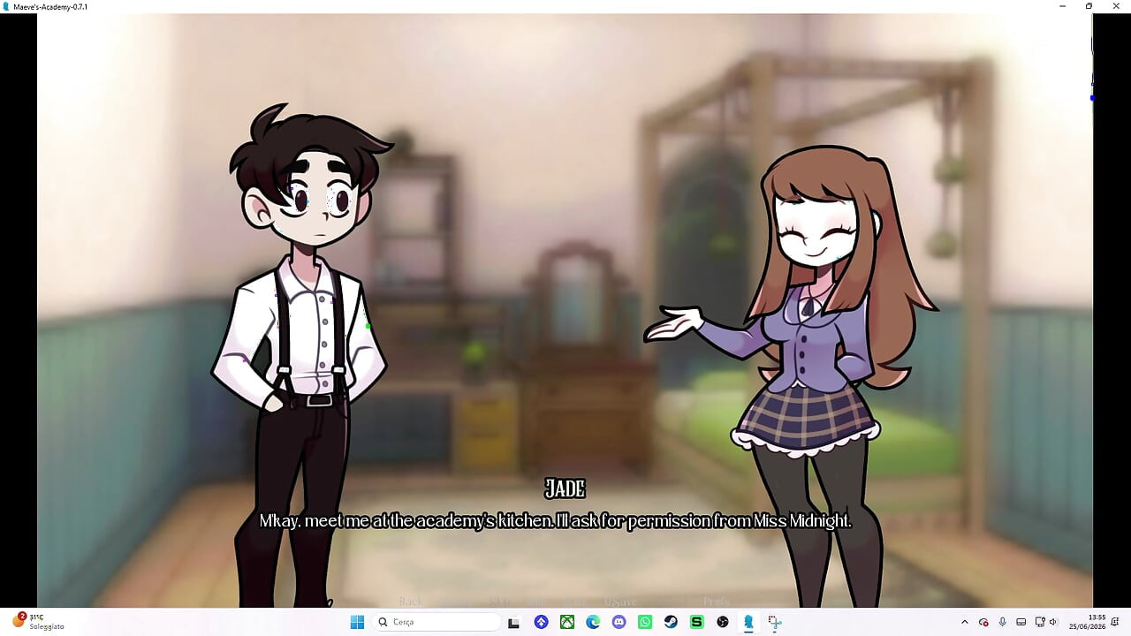Restore down the Maeve's Academy window
1131x636 pixels.
click(1089, 6)
